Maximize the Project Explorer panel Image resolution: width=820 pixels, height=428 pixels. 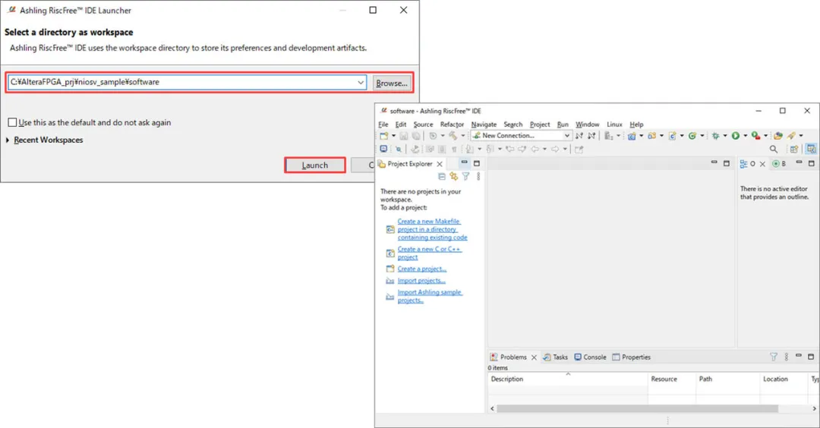coord(476,163)
